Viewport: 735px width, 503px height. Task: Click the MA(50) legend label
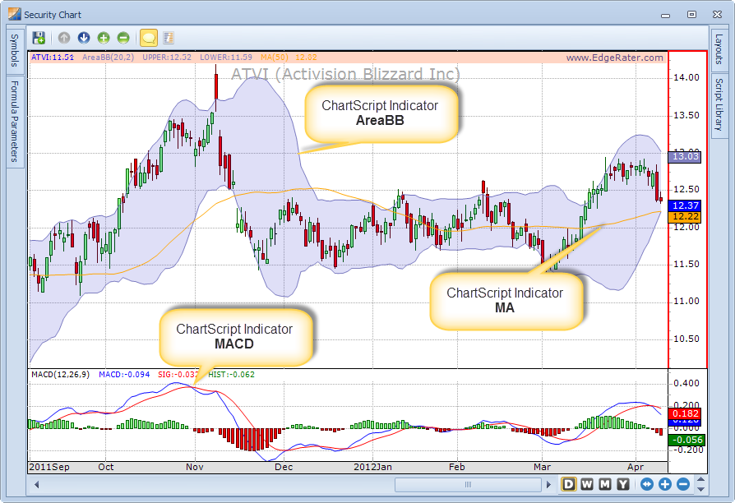coord(275,58)
